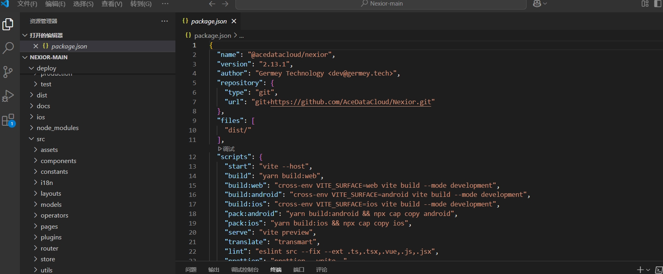
Task: Open the Search view icon
Action: point(8,48)
